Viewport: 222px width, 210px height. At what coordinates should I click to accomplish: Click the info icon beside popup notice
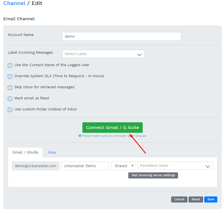pyautogui.click(x=80, y=136)
